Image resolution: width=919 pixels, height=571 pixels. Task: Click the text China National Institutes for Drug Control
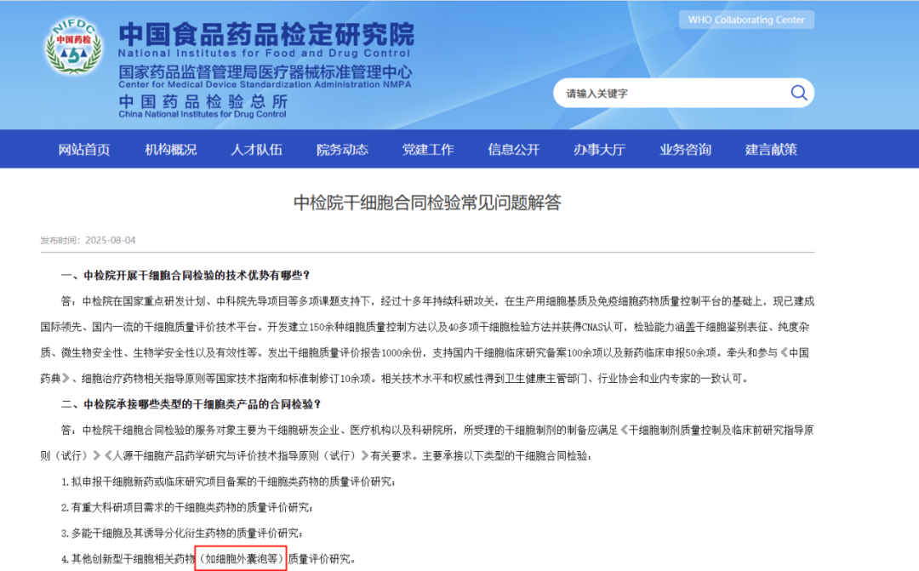203,114
